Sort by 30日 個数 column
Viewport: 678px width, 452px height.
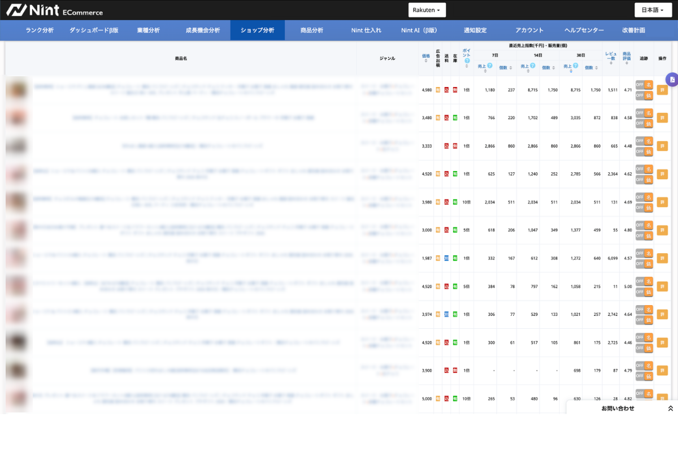(590, 68)
